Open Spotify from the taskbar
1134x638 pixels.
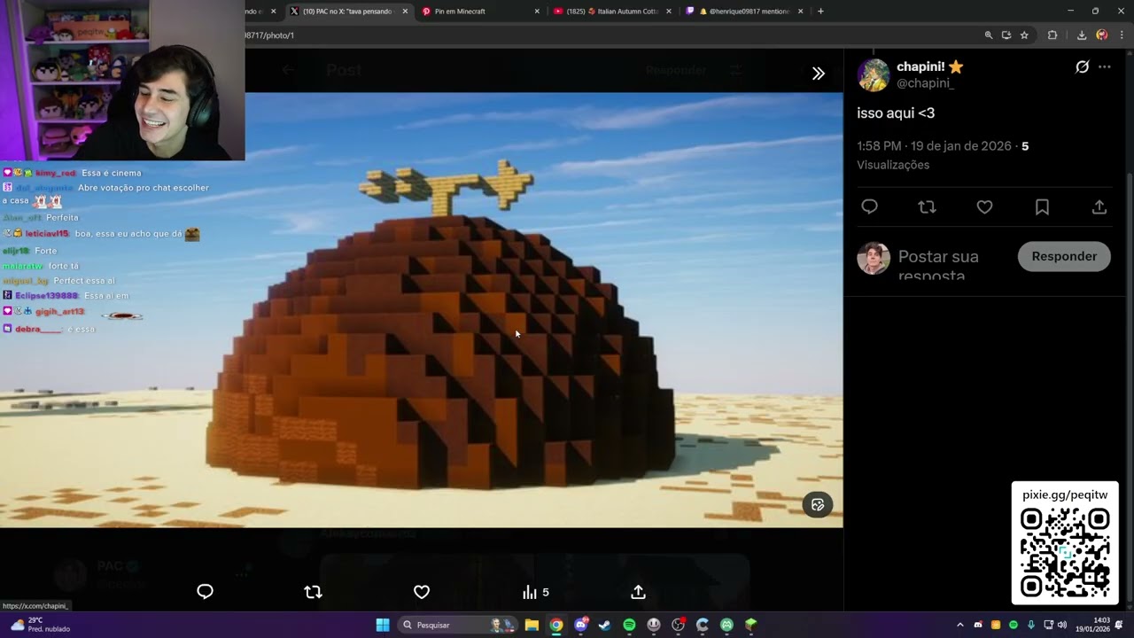[x=629, y=625]
